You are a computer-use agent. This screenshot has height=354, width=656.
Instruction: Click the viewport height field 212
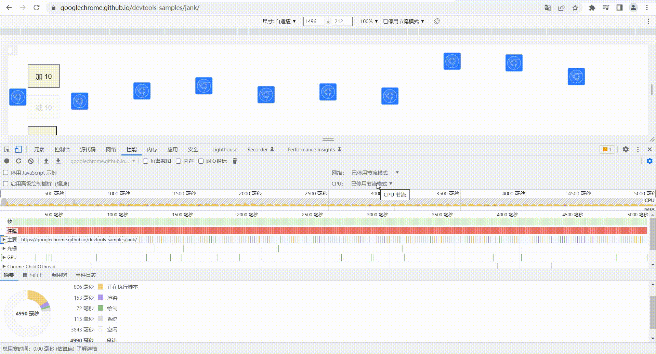click(342, 21)
